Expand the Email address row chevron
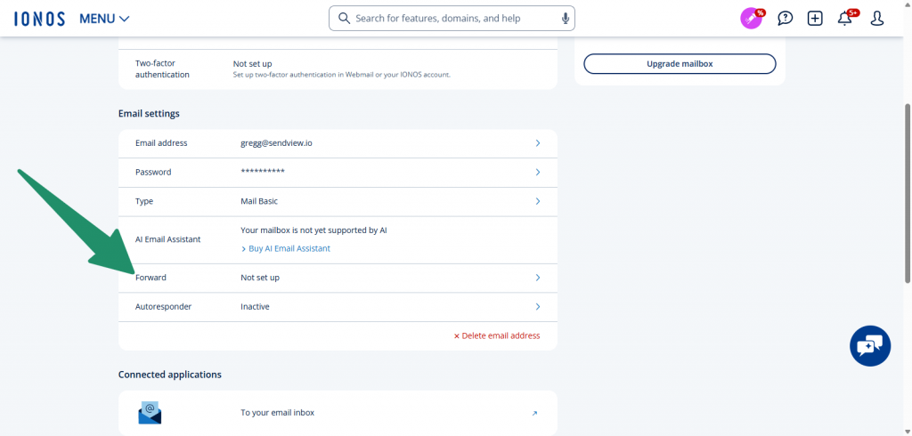912x436 pixels. (538, 143)
